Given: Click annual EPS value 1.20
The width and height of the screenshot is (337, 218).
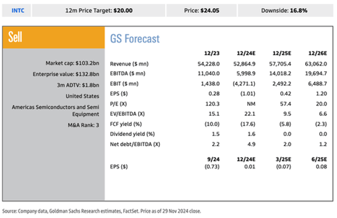Looking at the screenshot, I should click(321, 94).
